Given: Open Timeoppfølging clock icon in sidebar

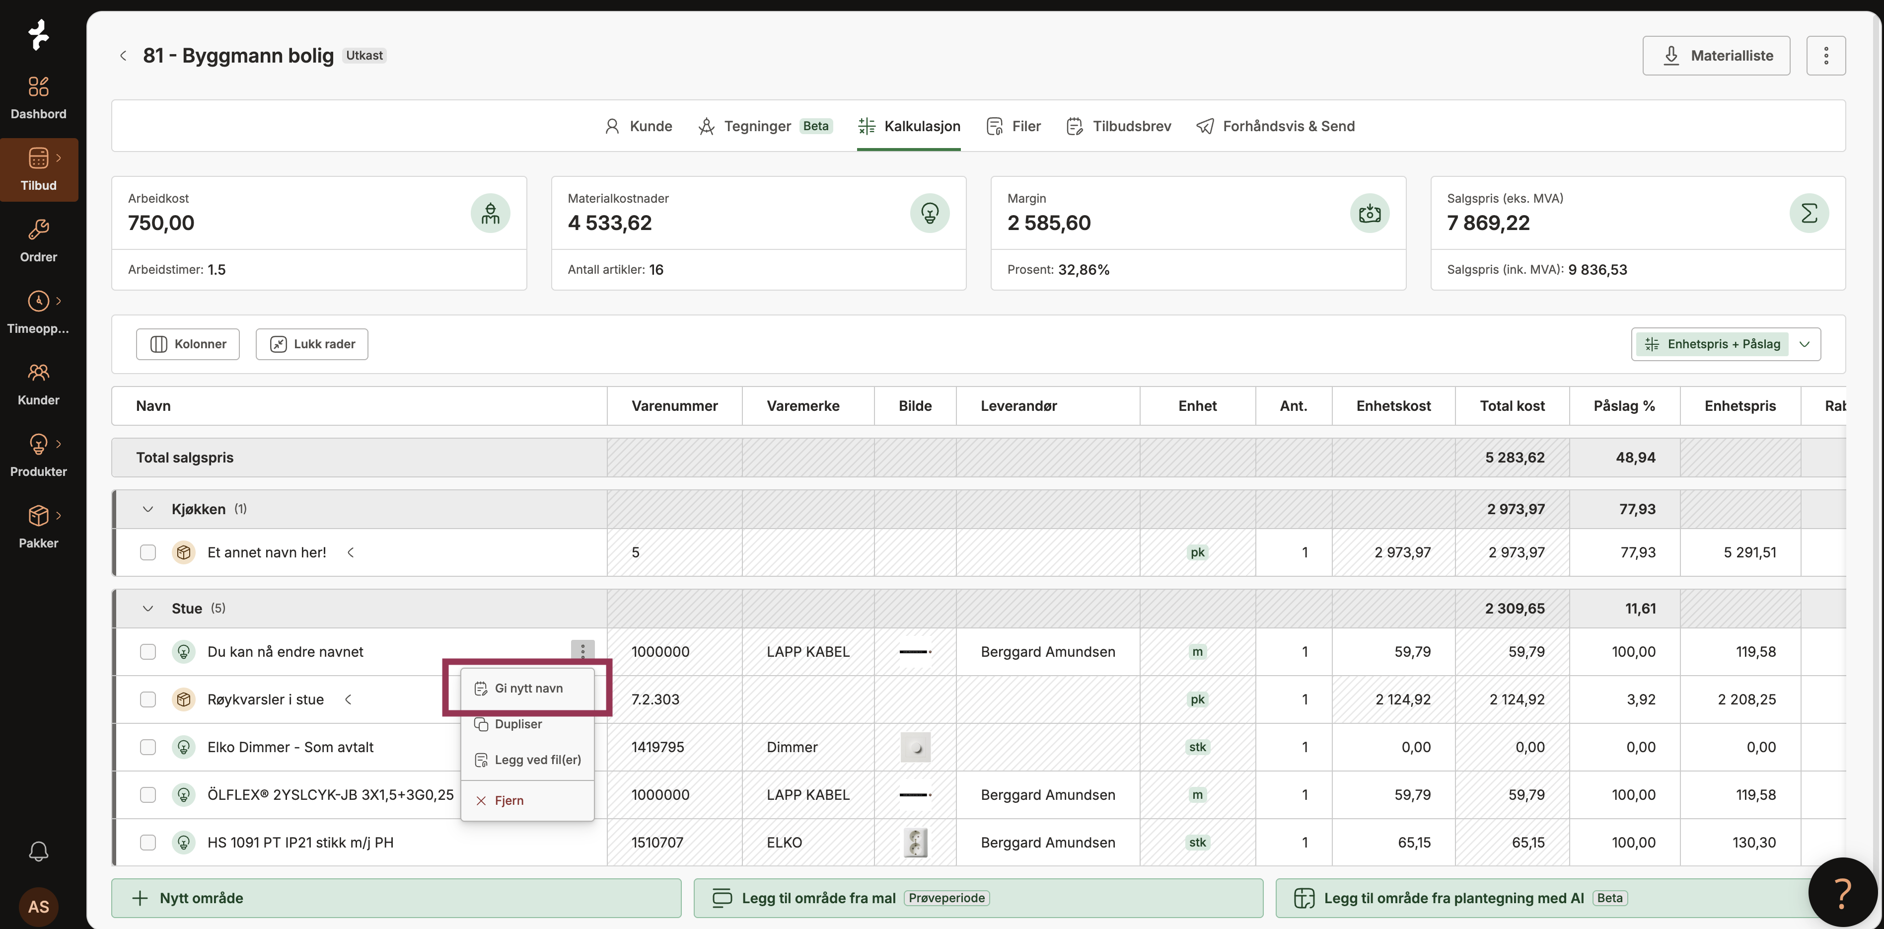Looking at the screenshot, I should (38, 301).
